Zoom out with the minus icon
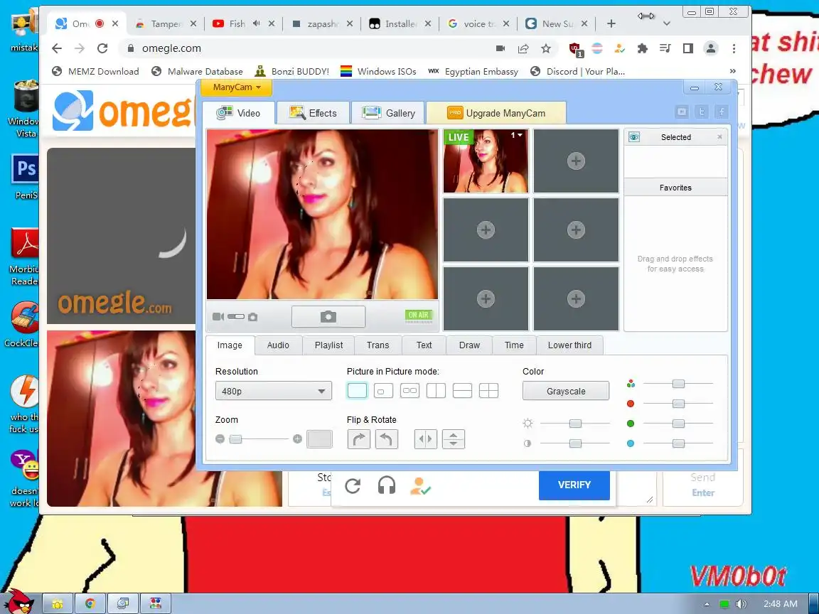Screen dimensions: 819x614 pyautogui.click(x=220, y=439)
